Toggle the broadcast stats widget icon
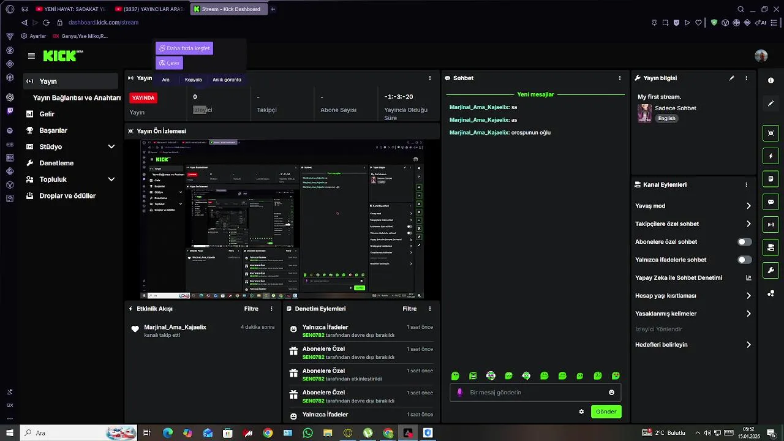Image resolution: width=784 pixels, height=441 pixels. tap(771, 225)
